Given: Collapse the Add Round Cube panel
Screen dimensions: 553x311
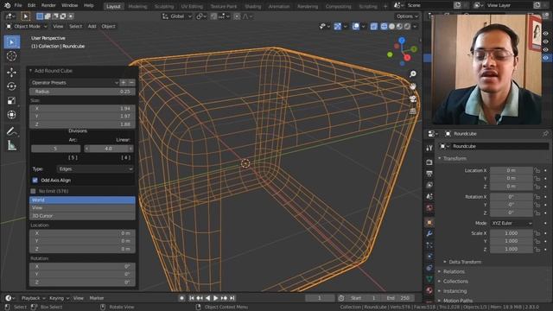Looking at the screenshot, I should 31,71.
